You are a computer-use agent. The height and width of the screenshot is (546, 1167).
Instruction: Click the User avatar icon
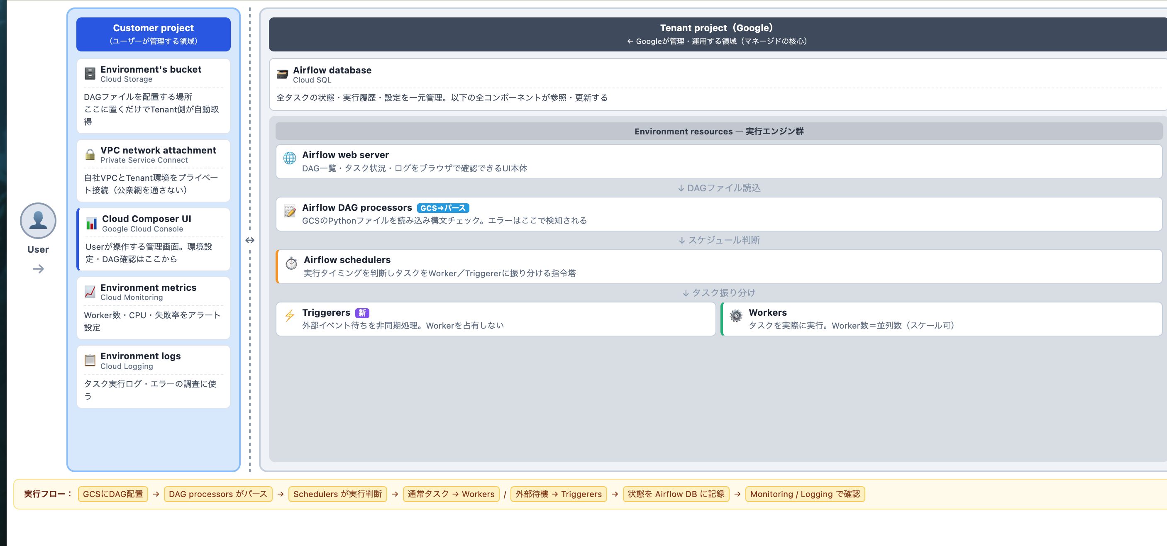(x=38, y=220)
